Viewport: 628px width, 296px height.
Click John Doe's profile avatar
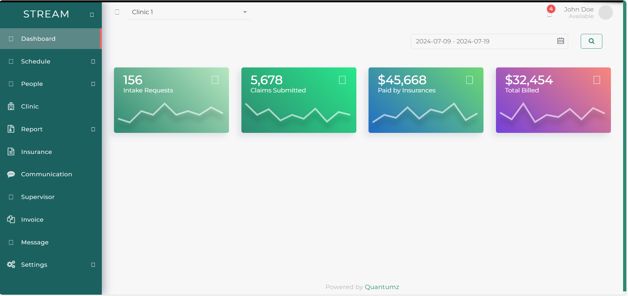(x=605, y=12)
